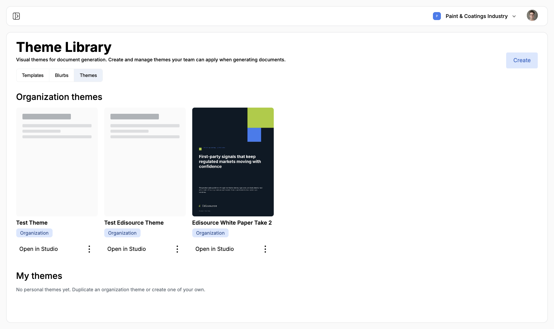Click the Organization tag under Test Edisource Theme
Screen dimensions: 554x329
coord(122,233)
